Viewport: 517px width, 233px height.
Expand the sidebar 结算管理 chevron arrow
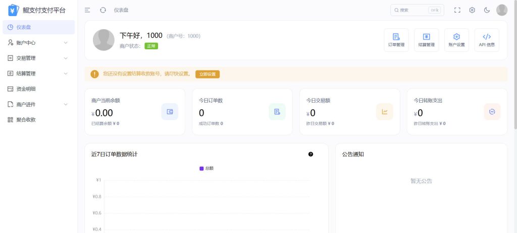click(x=66, y=73)
